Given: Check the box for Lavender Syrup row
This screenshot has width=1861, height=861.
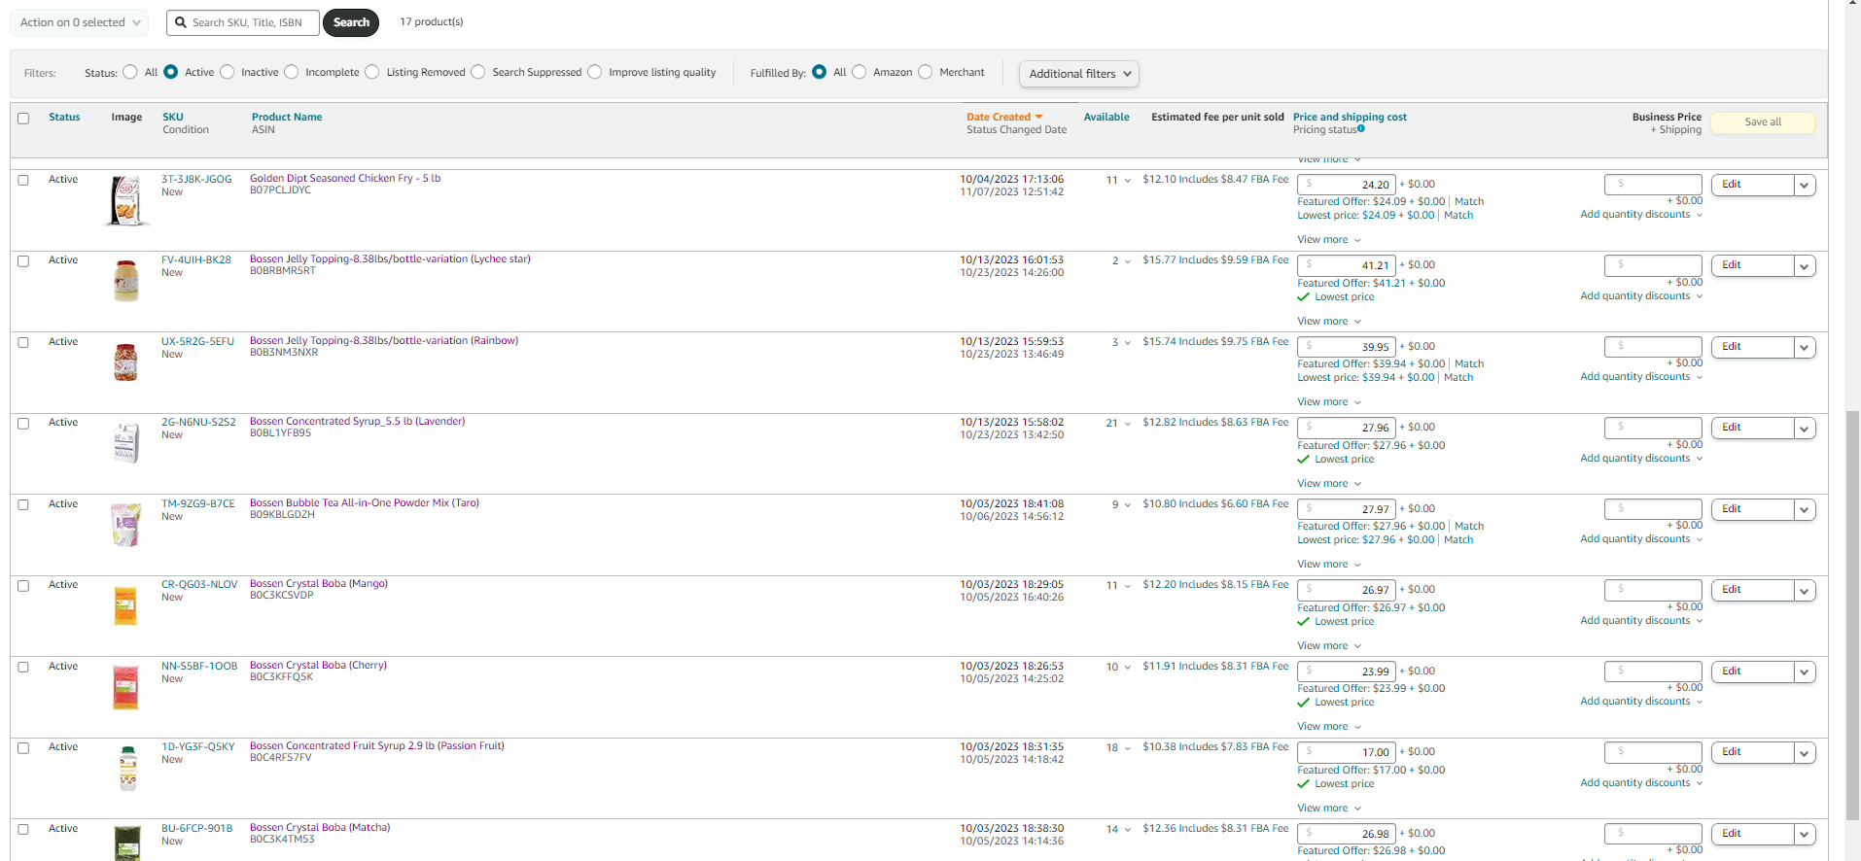Looking at the screenshot, I should coord(23,424).
